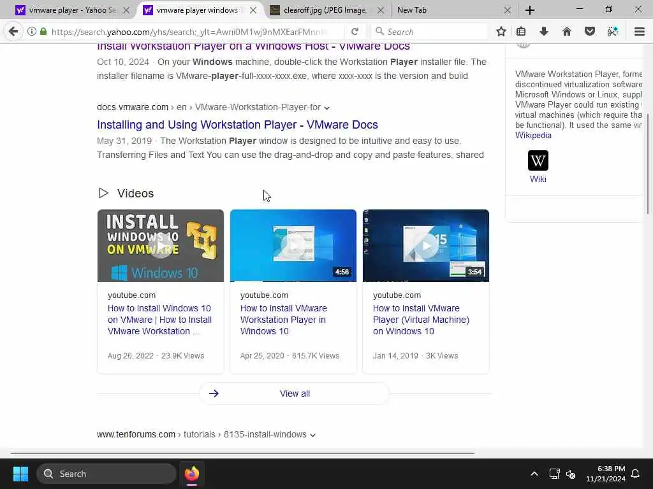653x489 pixels.
Task: Open the network status tray icon
Action: pos(554,474)
